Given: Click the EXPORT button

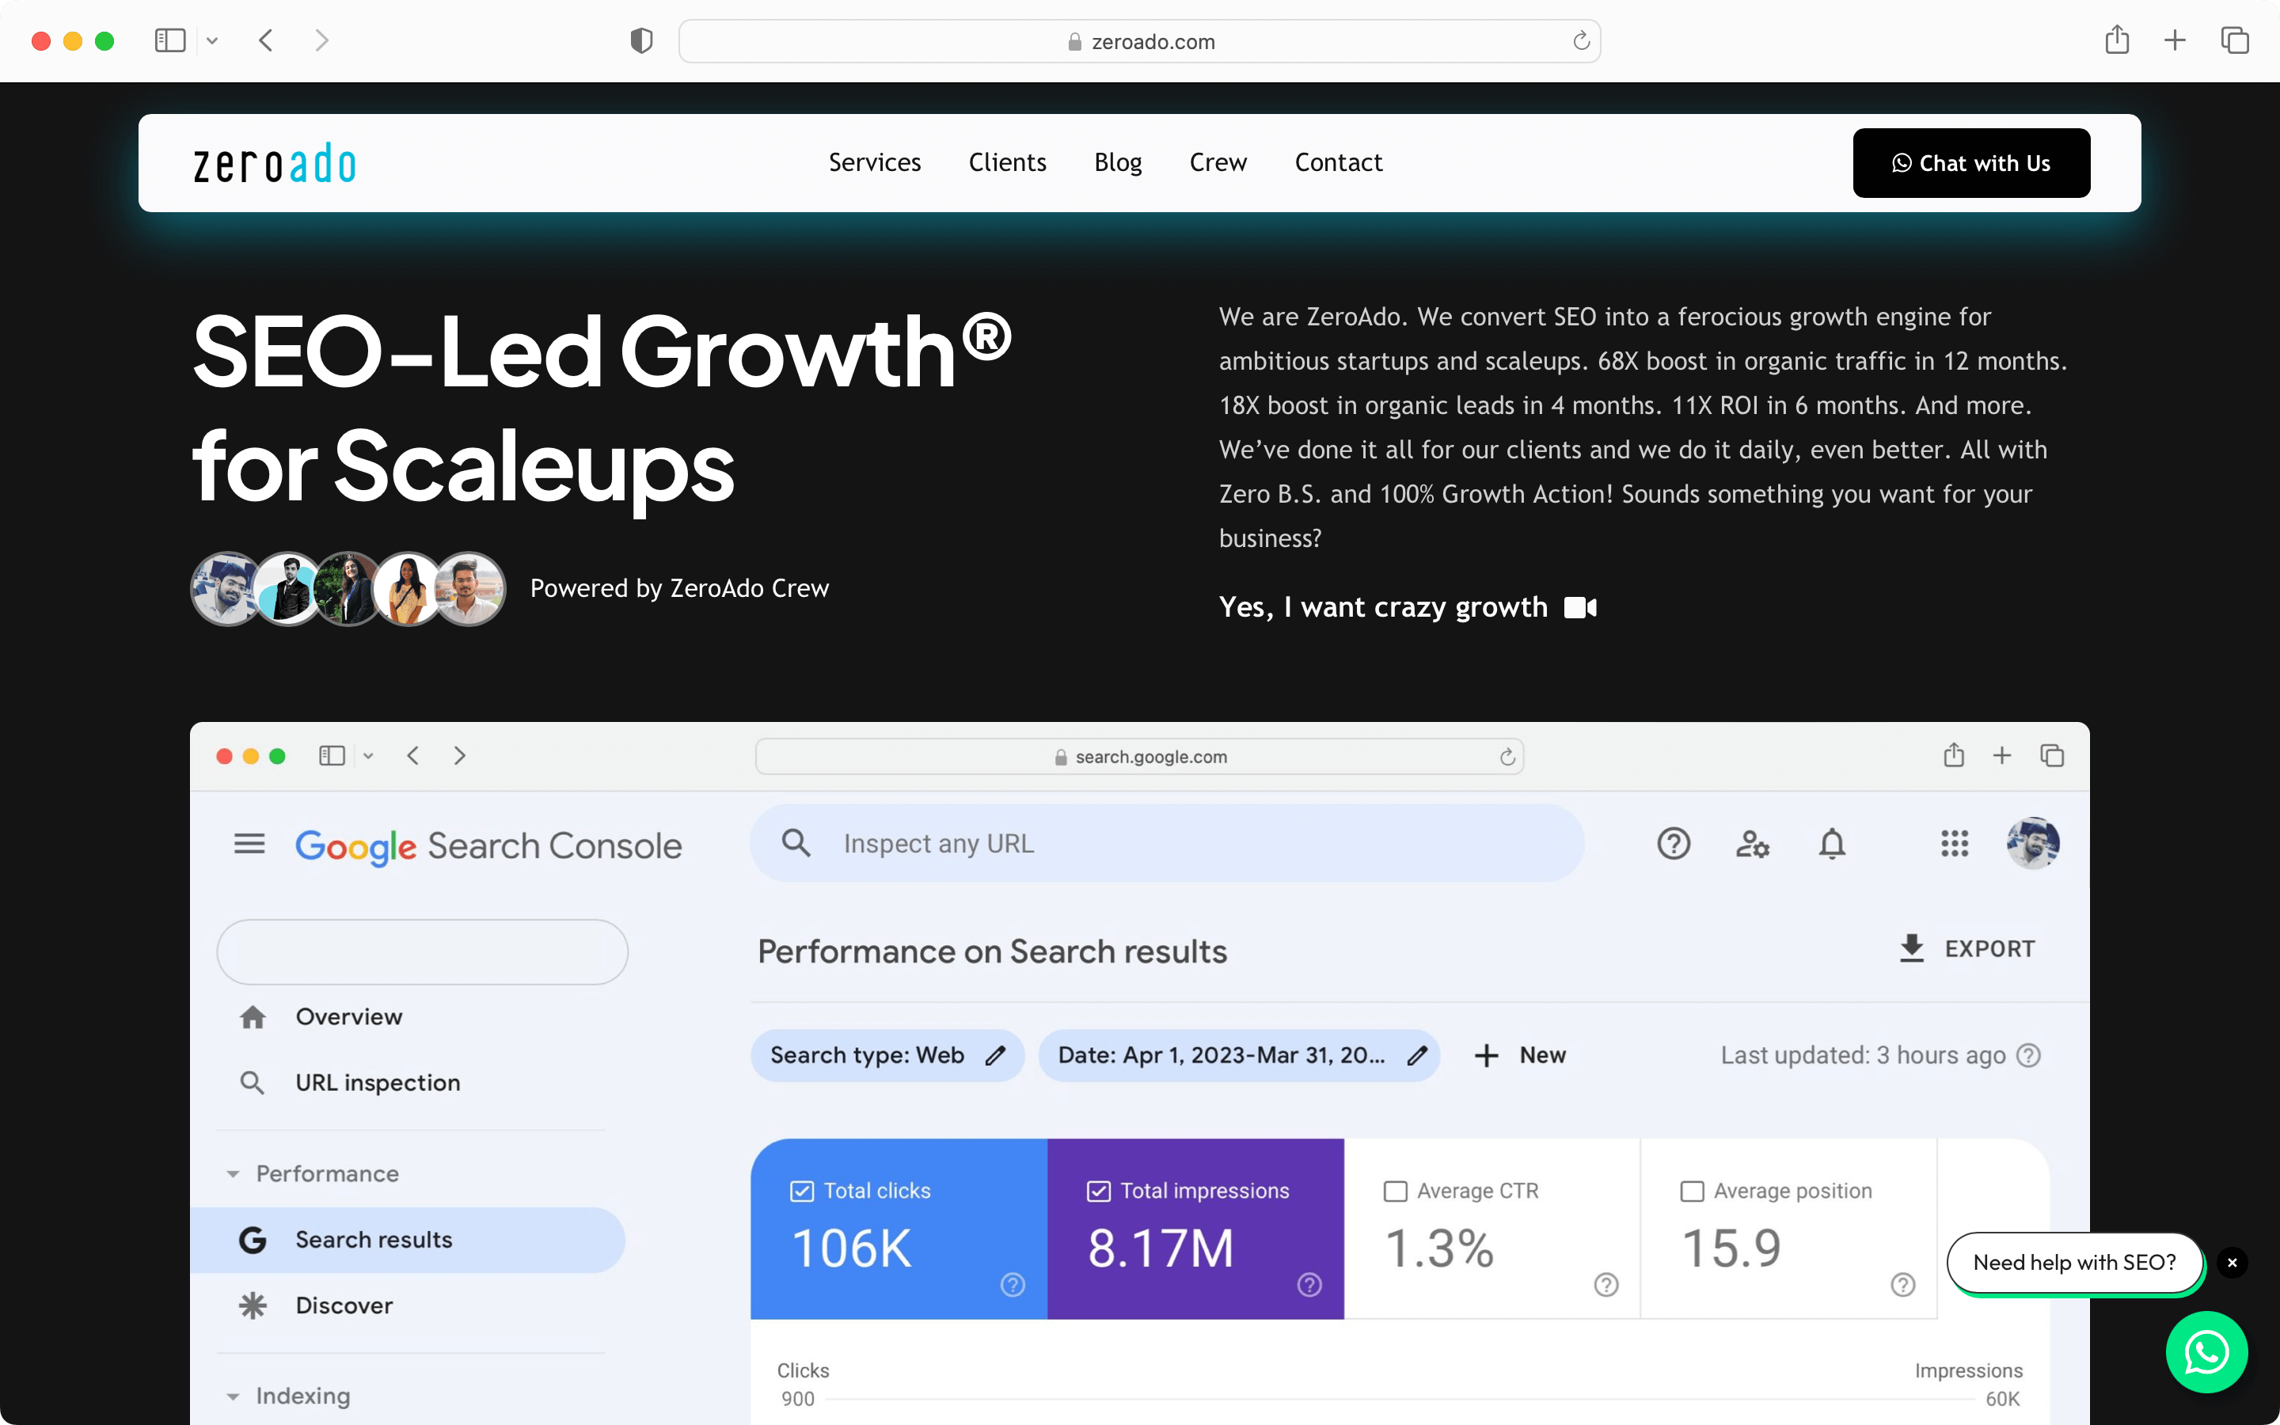Looking at the screenshot, I should coord(1967,948).
